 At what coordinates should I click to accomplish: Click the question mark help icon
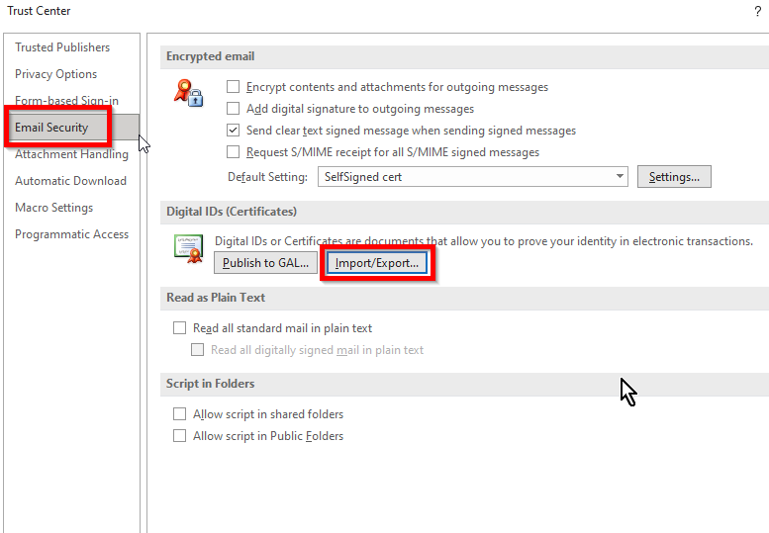tap(757, 11)
